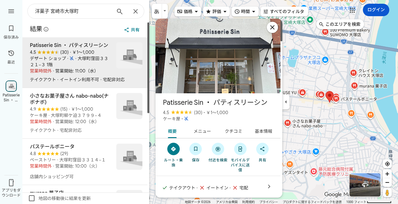The height and width of the screenshot is (204, 398).
Task: Open the Street View thumbnail layer
Action: [365, 185]
